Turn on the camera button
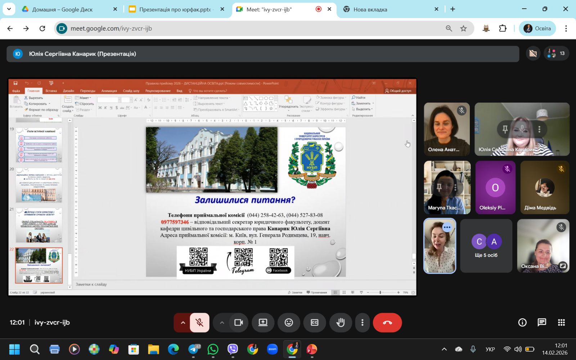Viewport: 576px width, 360px height. (238, 323)
